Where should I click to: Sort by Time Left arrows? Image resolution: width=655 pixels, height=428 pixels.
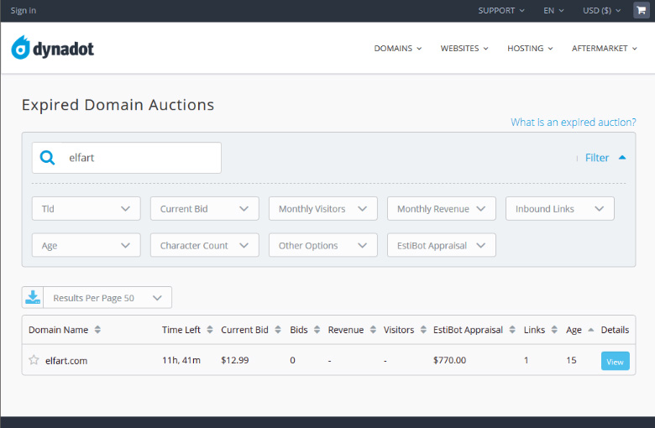[x=210, y=330]
